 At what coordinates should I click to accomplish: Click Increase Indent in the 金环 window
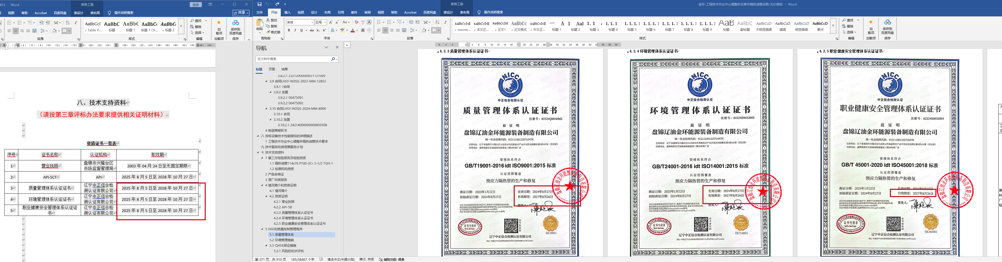(x=417, y=22)
